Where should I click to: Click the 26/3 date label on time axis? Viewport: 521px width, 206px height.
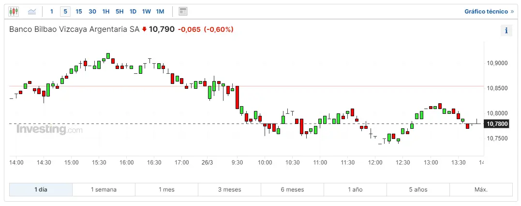pyautogui.click(x=207, y=162)
